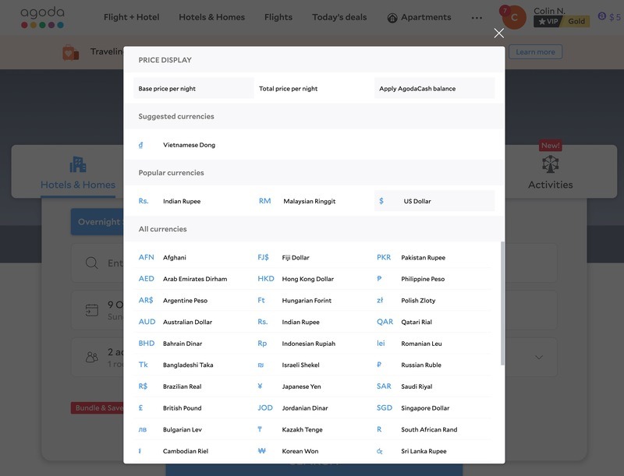This screenshot has height=476, width=624.
Task: Choose US Dollar from popular currencies
Action: [434, 201]
